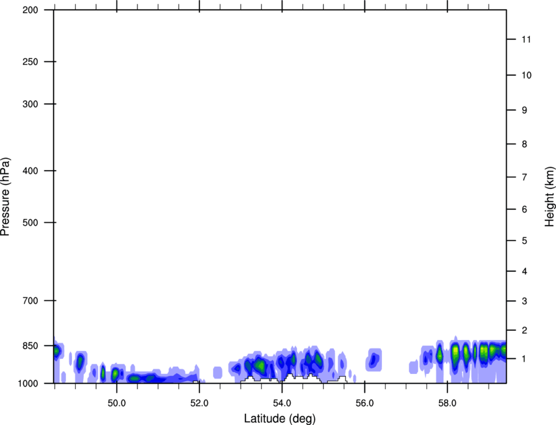
Task: Click the 2 km height label
Action: 525,330
